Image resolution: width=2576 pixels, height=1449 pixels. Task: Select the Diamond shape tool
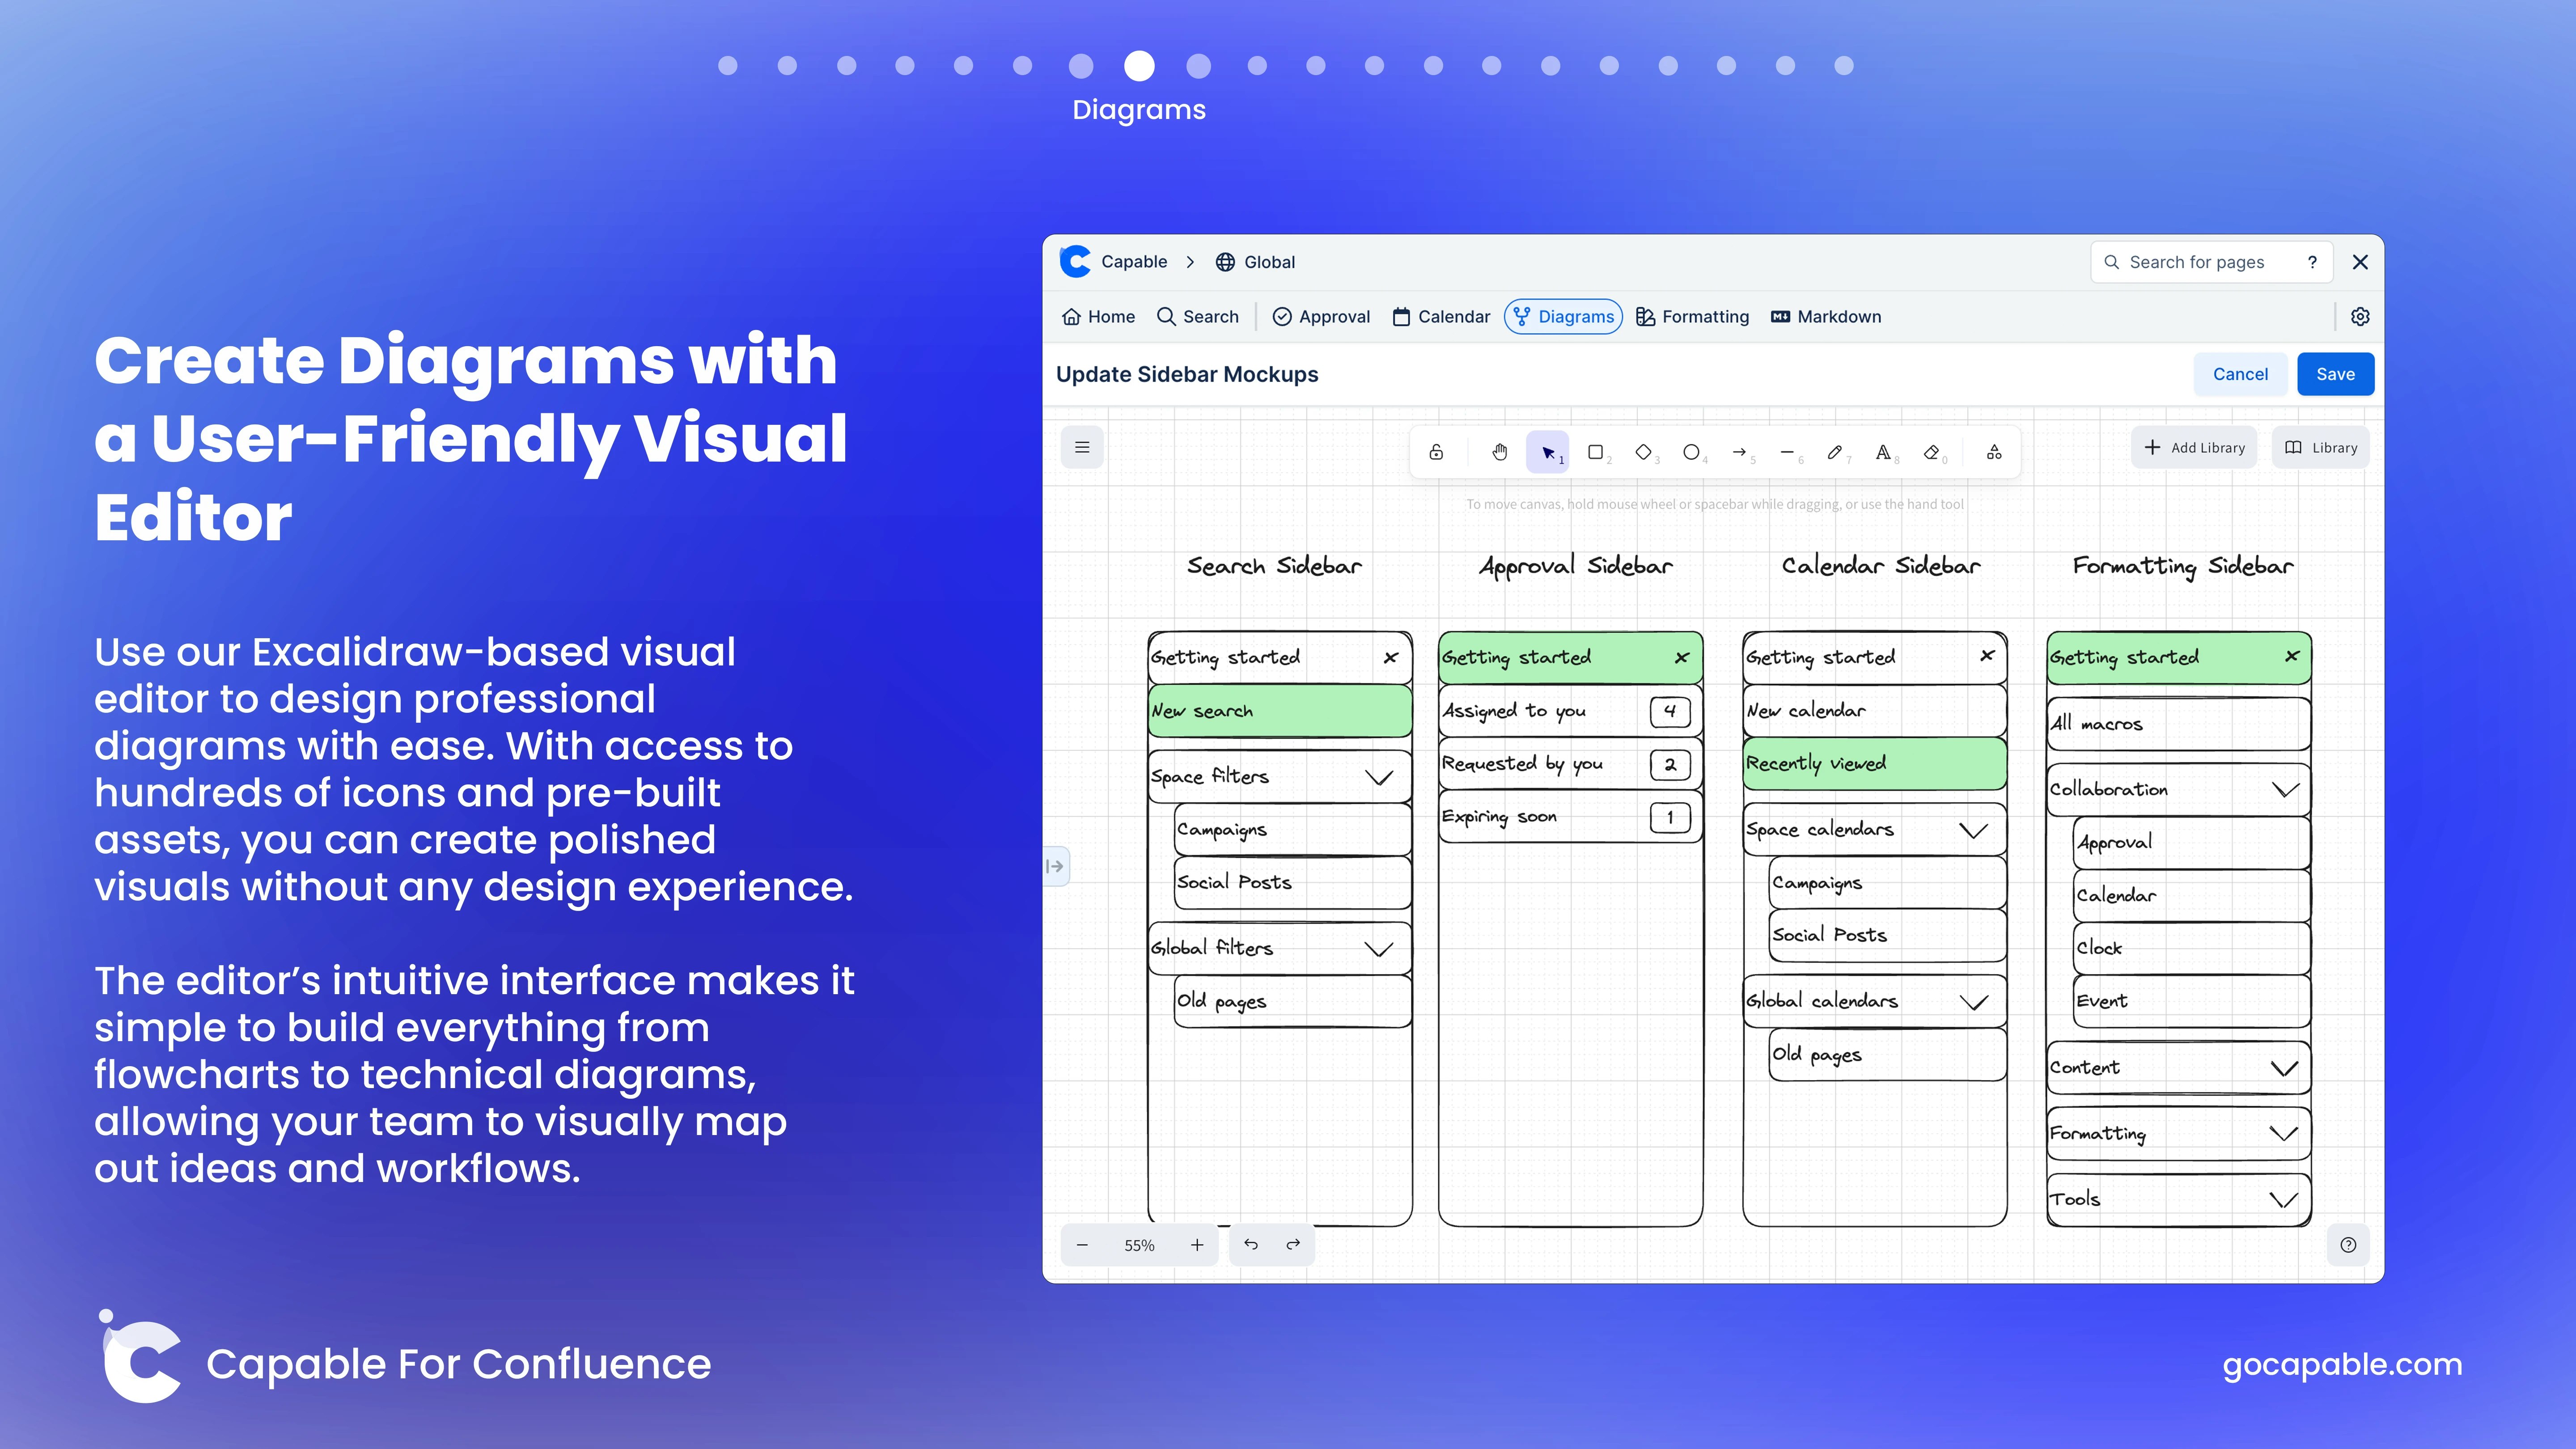click(x=1644, y=452)
